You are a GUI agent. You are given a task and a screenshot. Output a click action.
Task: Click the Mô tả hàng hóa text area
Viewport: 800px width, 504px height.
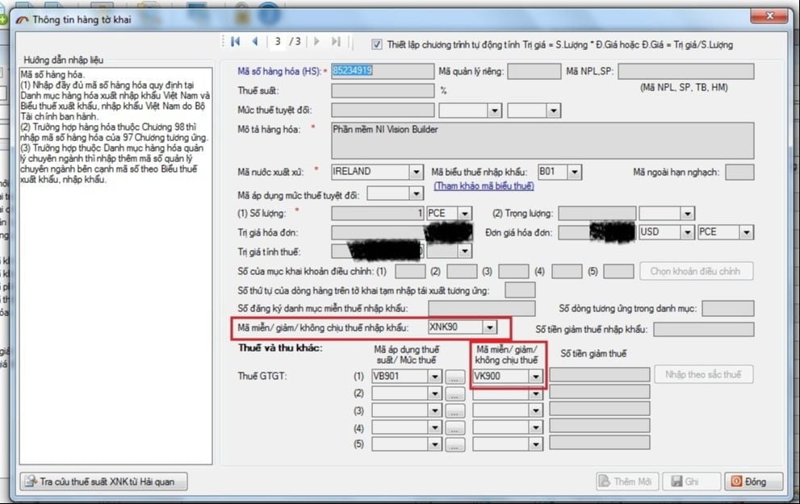[542, 140]
